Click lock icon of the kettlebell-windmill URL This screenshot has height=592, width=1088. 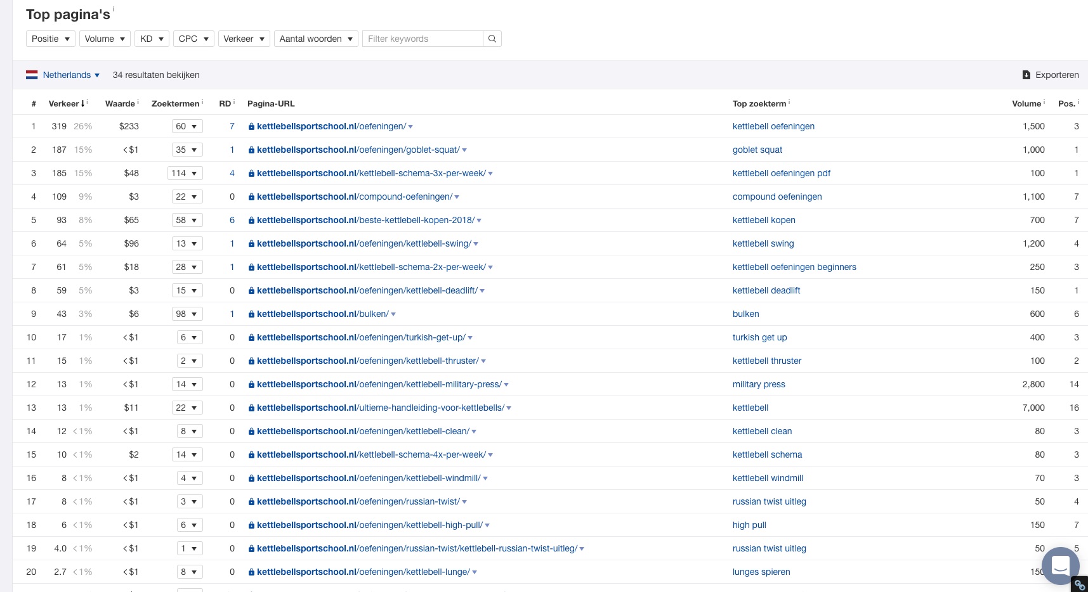pos(252,479)
